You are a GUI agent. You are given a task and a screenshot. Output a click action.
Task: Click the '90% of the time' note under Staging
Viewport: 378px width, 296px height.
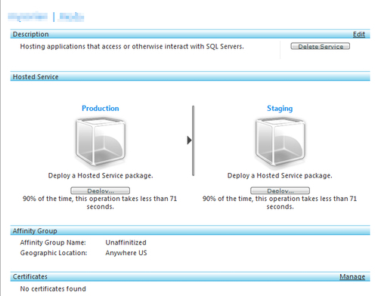tap(280, 202)
